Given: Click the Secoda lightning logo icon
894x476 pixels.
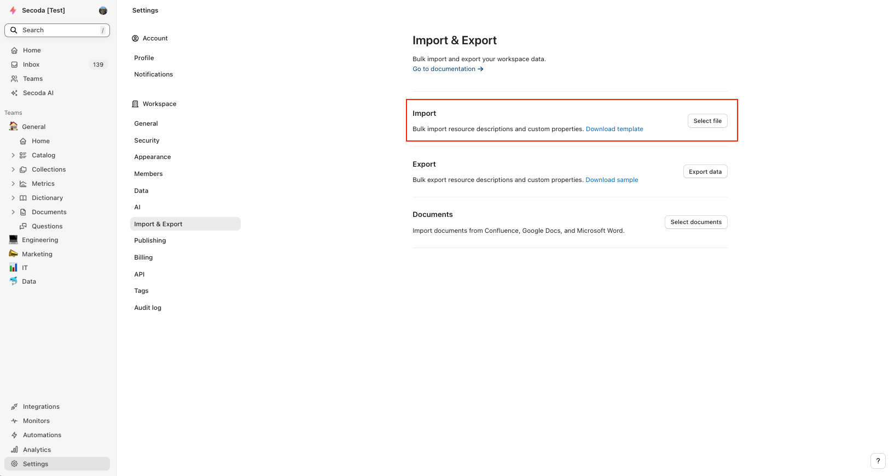Looking at the screenshot, I should [x=13, y=10].
